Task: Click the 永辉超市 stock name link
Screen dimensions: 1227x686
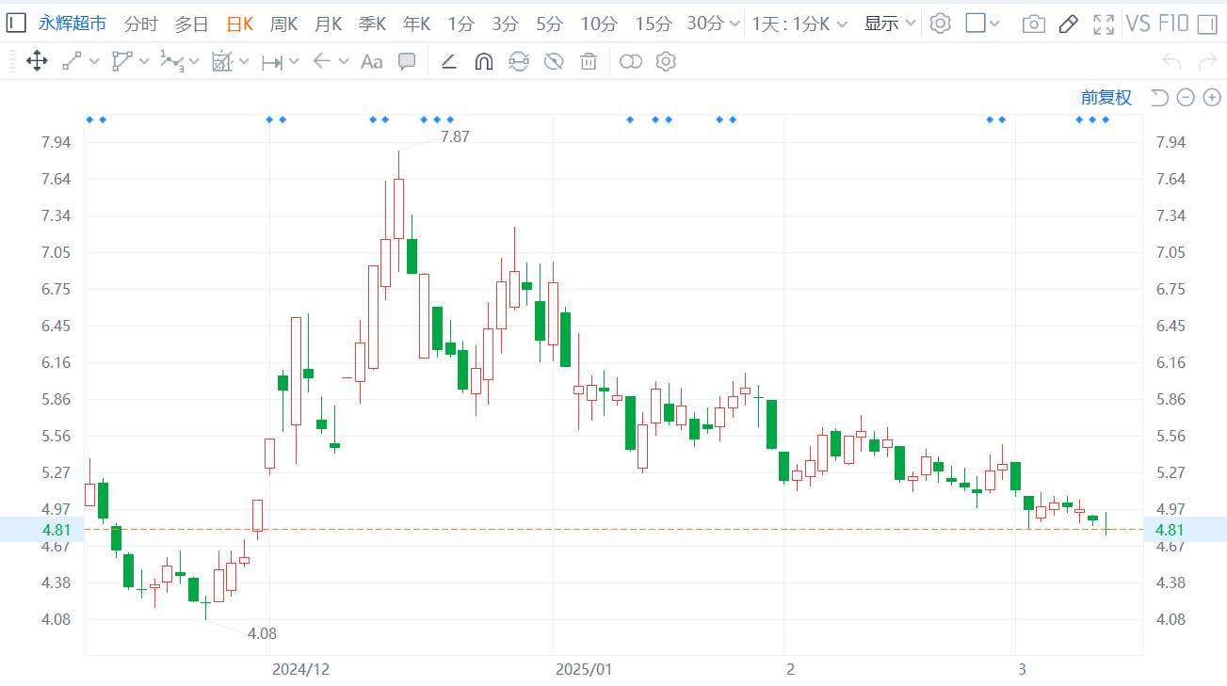Action: (73, 24)
